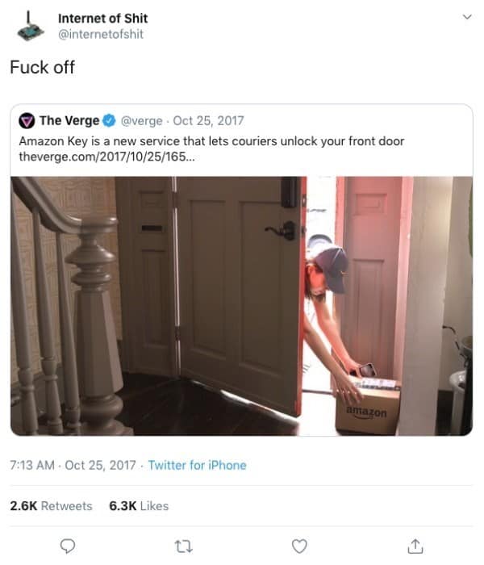The height and width of the screenshot is (565, 484).
Task: View the Amazon Key delivery photo
Action: (242, 306)
